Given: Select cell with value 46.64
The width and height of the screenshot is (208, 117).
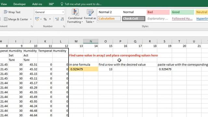Looking at the screenshot, I should [30, 115].
